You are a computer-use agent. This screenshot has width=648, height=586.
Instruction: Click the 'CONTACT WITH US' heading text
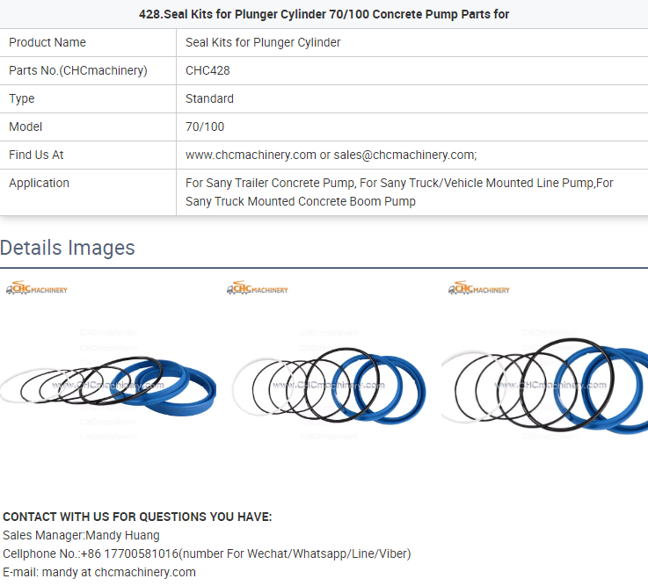137,517
